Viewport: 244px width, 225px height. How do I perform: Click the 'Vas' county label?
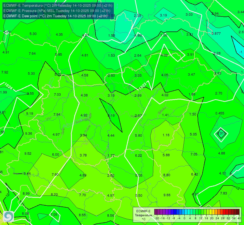(x=49, y=119)
